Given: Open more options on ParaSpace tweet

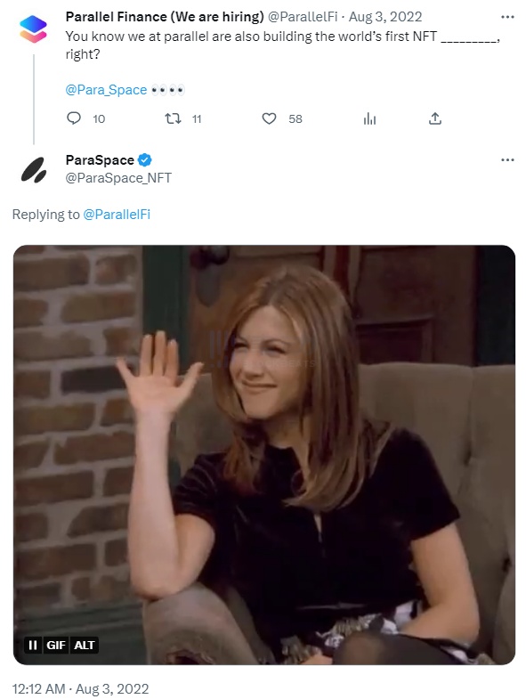Looking at the screenshot, I should pyautogui.click(x=507, y=159).
